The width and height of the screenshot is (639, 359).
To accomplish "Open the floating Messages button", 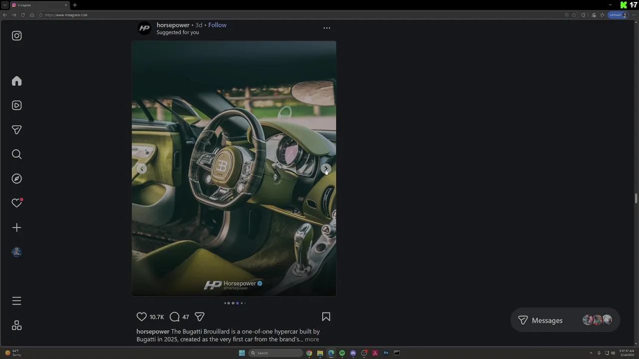I will click(565, 320).
